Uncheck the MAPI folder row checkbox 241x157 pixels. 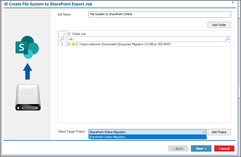[68, 44]
